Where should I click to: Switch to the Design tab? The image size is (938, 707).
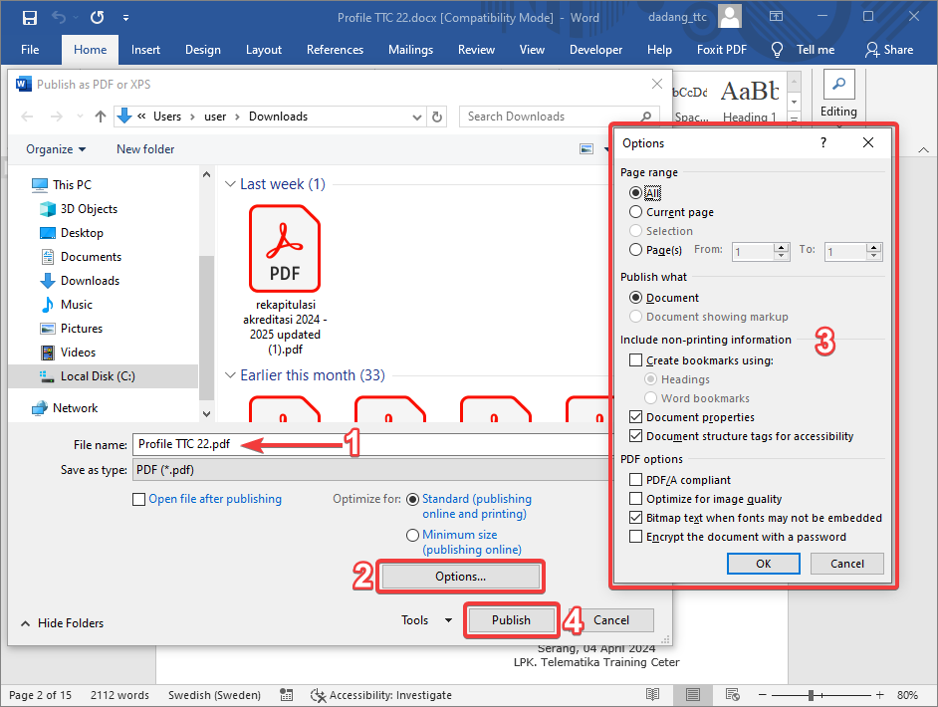pos(203,50)
